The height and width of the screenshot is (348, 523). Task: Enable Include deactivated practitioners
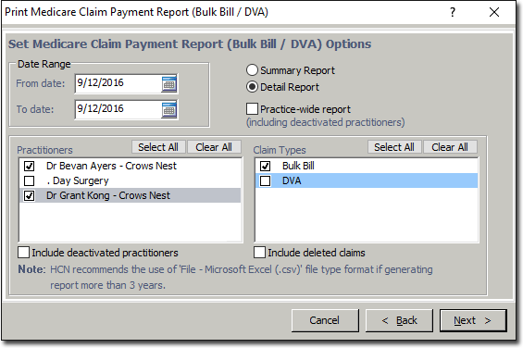point(24,253)
